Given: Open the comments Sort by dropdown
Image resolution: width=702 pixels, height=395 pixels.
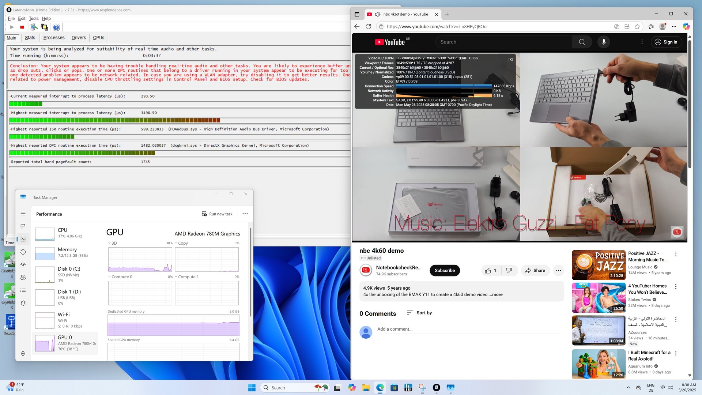Looking at the screenshot, I should 419,313.
